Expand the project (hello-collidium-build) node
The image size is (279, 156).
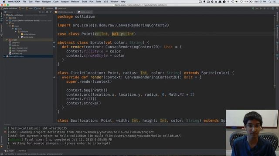point(7,21)
